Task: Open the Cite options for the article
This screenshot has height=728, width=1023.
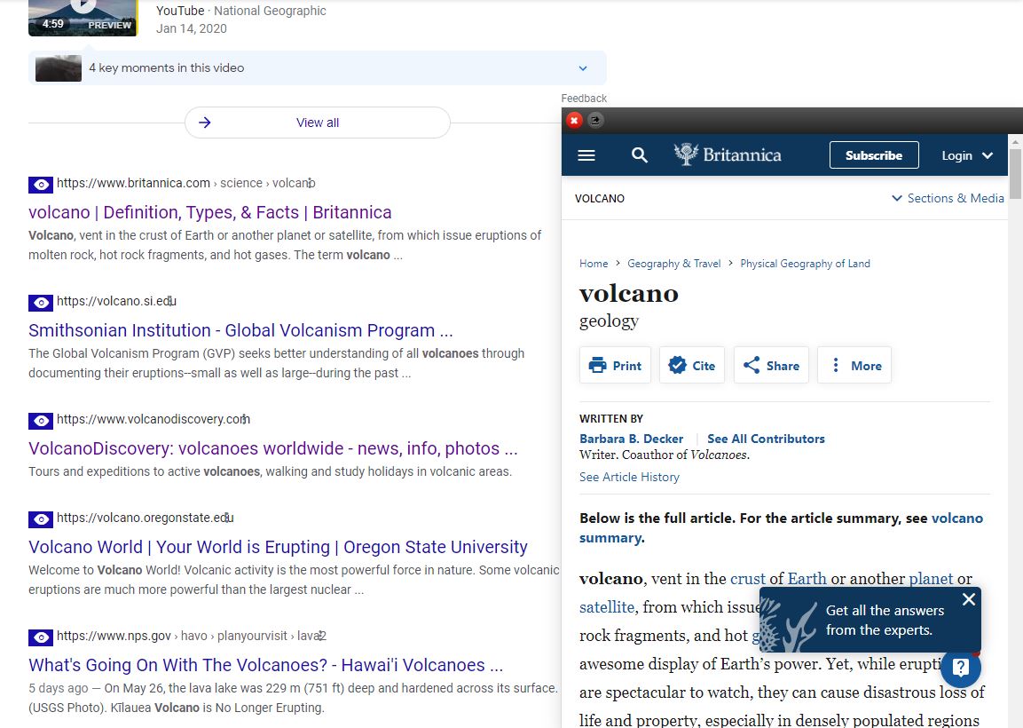Action: click(691, 365)
